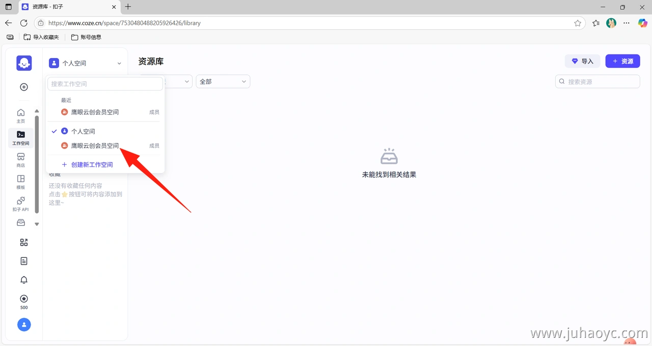
Task: Open the user avatar at sidebar bottom
Action: pos(24,325)
